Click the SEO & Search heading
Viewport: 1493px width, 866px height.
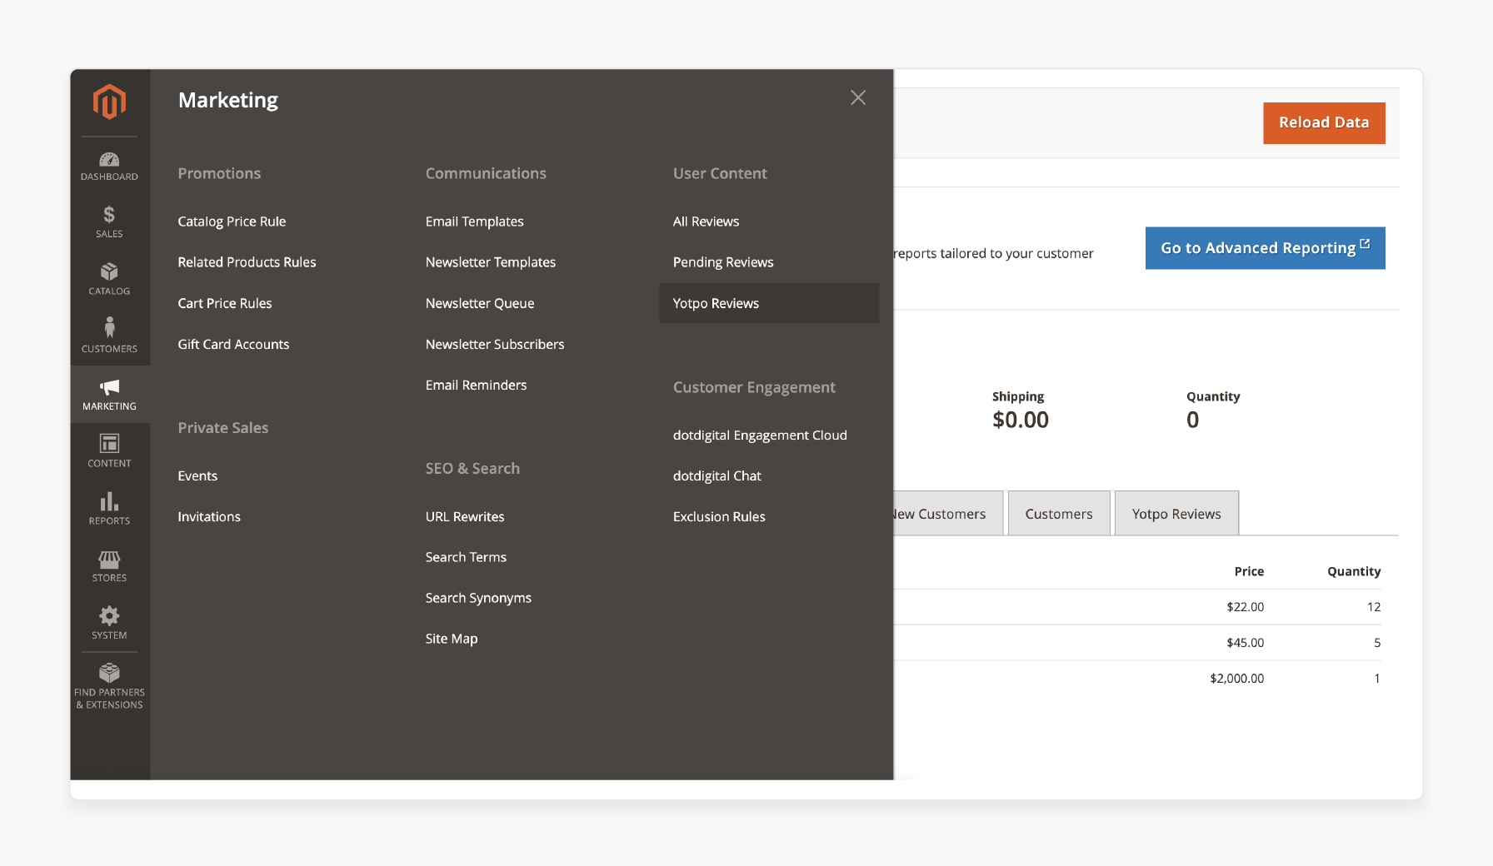tap(472, 468)
